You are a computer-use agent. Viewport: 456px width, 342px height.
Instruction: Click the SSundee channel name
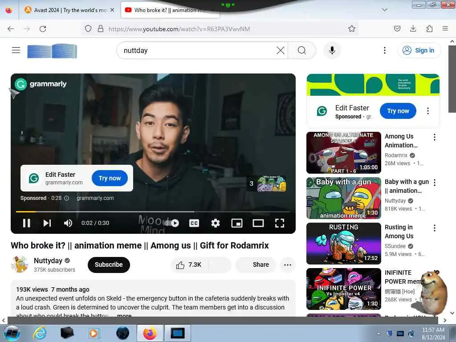[395, 246]
